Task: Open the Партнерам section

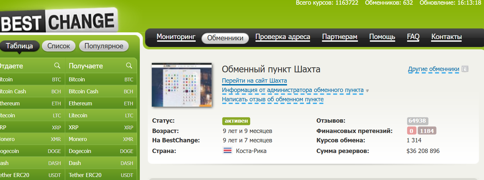Action: tap(340, 37)
